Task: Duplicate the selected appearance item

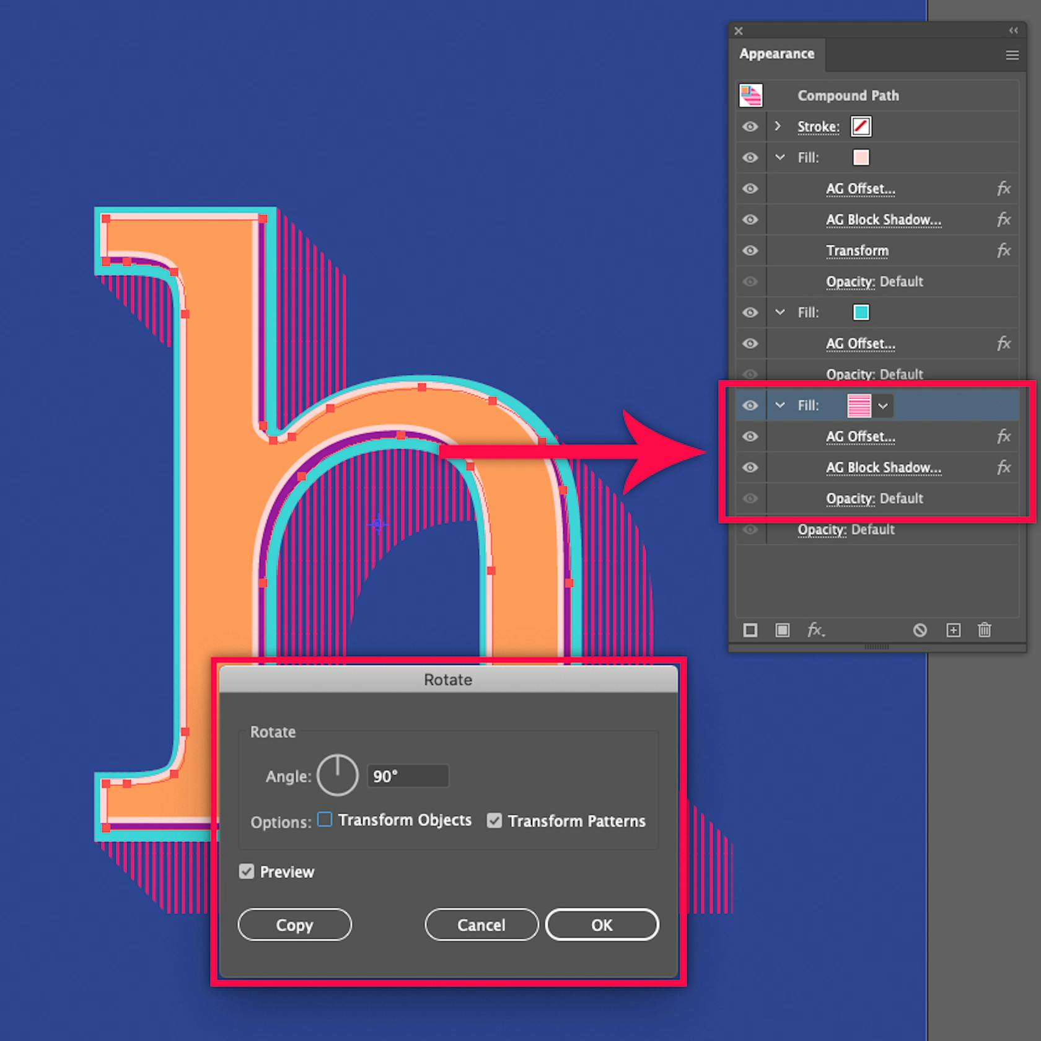Action: [953, 630]
